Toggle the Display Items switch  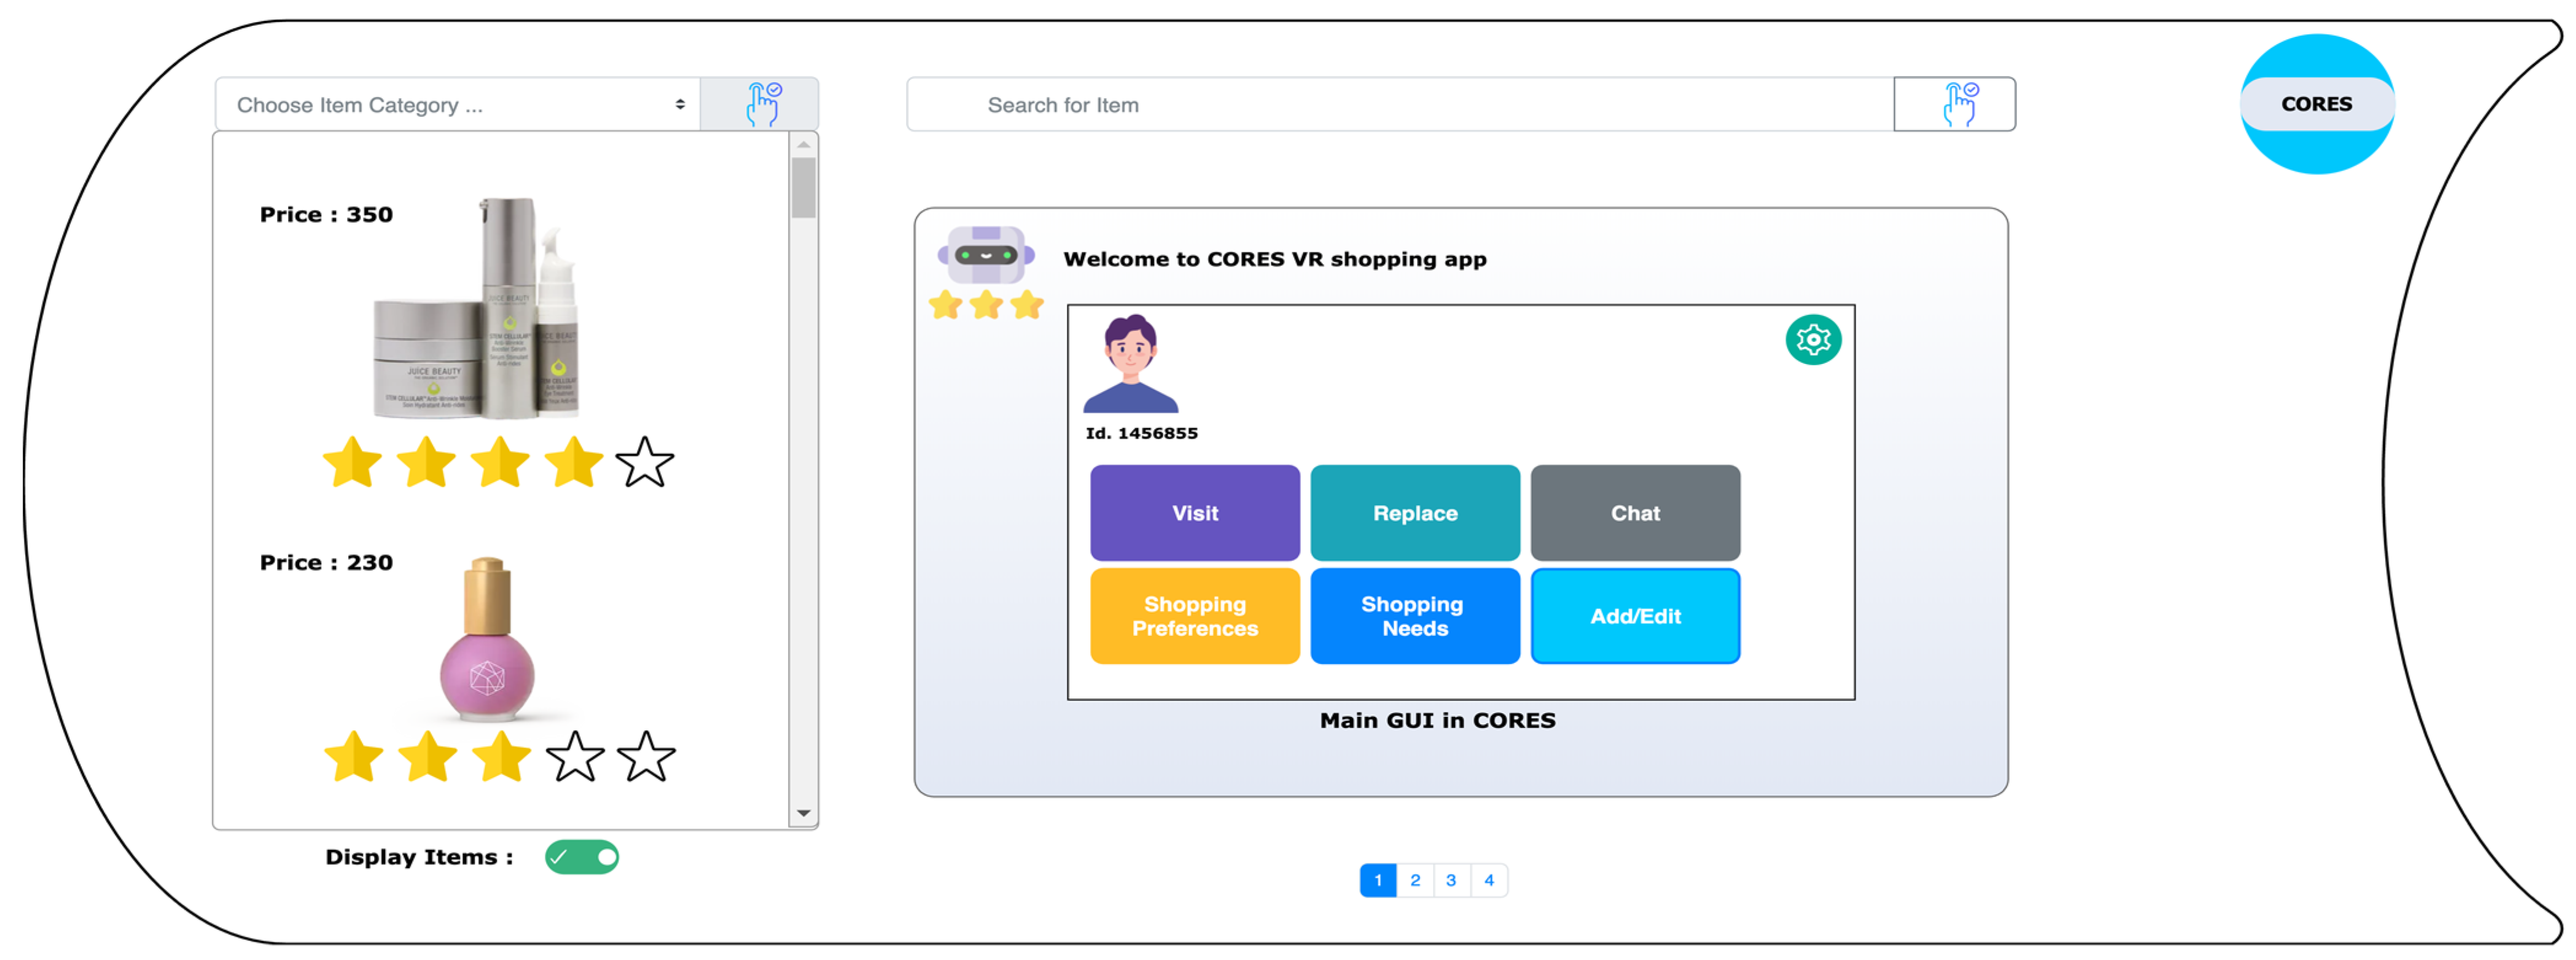tap(582, 857)
